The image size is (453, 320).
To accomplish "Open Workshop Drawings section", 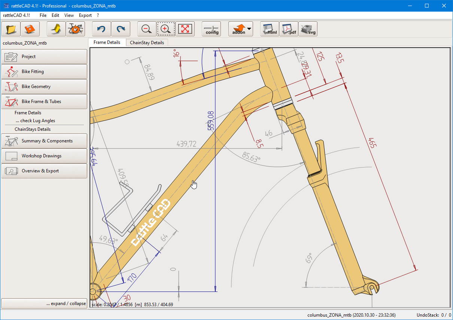I will [44, 156].
